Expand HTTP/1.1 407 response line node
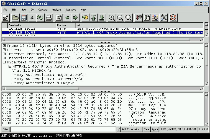This screenshot has width=210, height=139. [10, 66]
